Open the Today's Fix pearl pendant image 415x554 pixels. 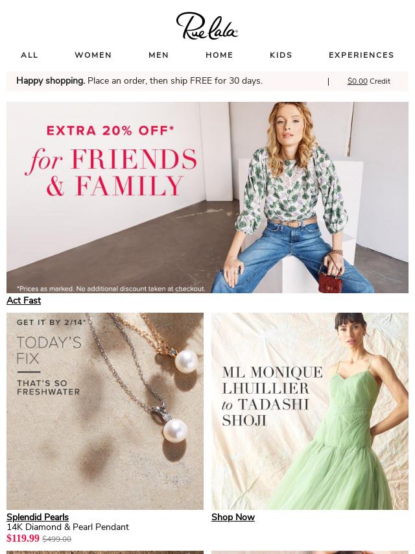105,411
